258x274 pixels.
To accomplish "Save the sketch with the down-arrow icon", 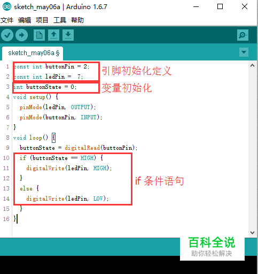I will [x=68, y=35].
